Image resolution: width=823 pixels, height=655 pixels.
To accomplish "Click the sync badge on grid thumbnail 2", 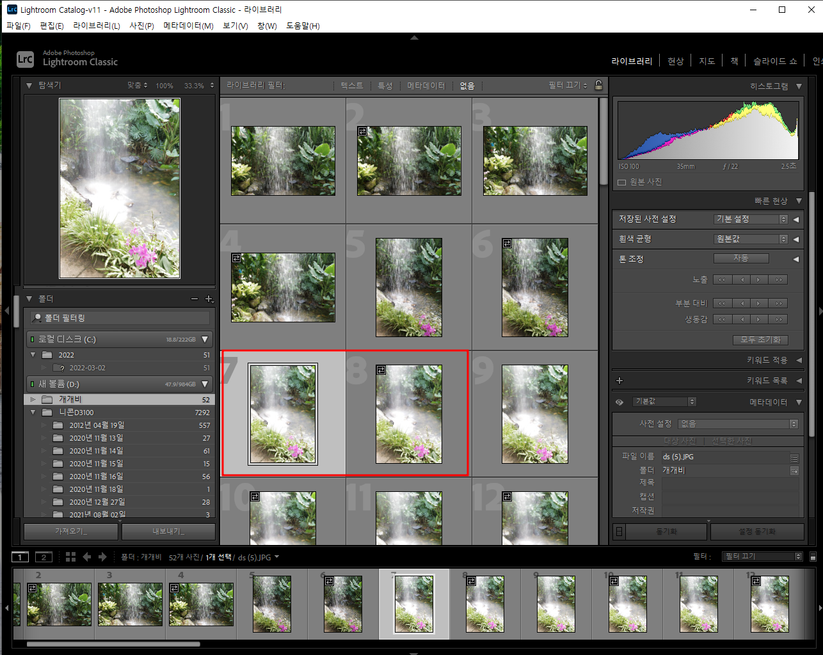I will tap(363, 131).
